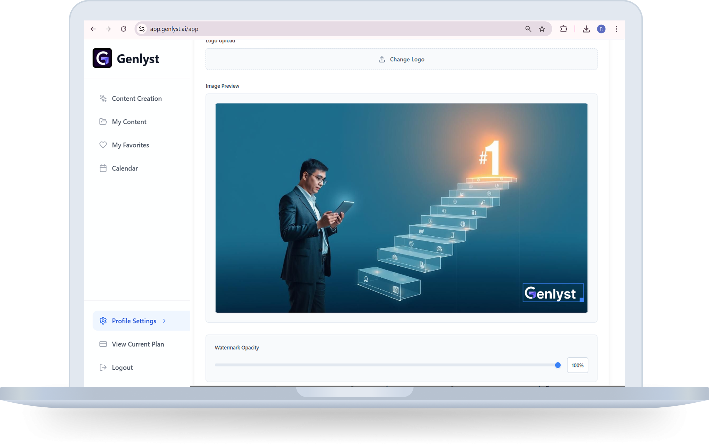The height and width of the screenshot is (447, 709).
Task: Click the address bar URL app.genlyst.ai/app
Action: [x=174, y=29]
